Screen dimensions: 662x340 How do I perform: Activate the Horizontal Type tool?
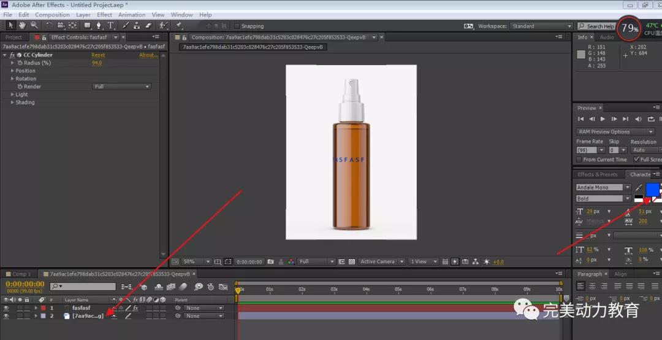(x=111, y=26)
